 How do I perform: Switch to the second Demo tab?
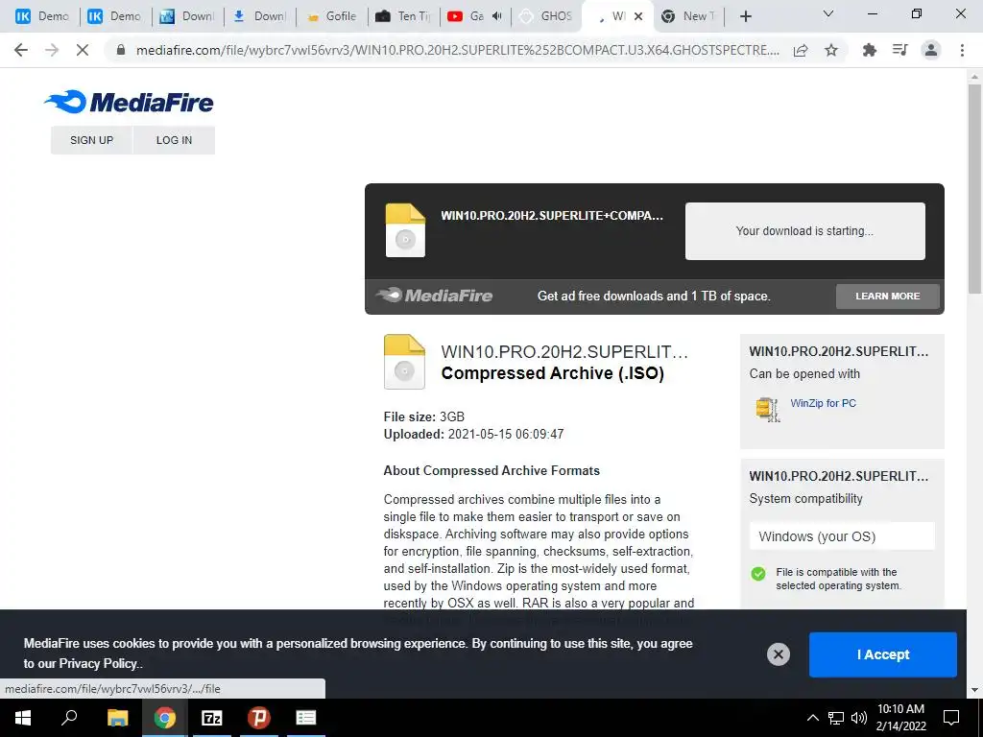pos(115,16)
